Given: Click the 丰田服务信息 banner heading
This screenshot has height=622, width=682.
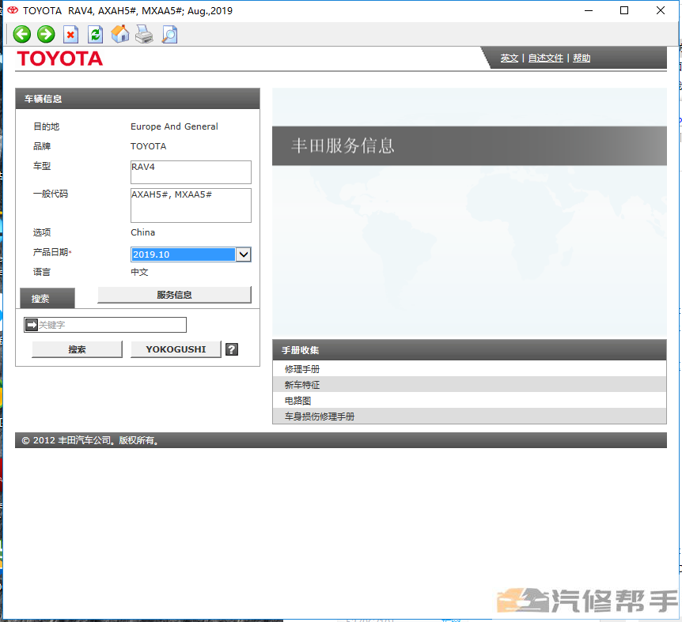Looking at the screenshot, I should [343, 145].
